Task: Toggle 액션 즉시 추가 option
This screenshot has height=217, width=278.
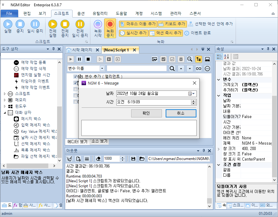Action: (166, 33)
